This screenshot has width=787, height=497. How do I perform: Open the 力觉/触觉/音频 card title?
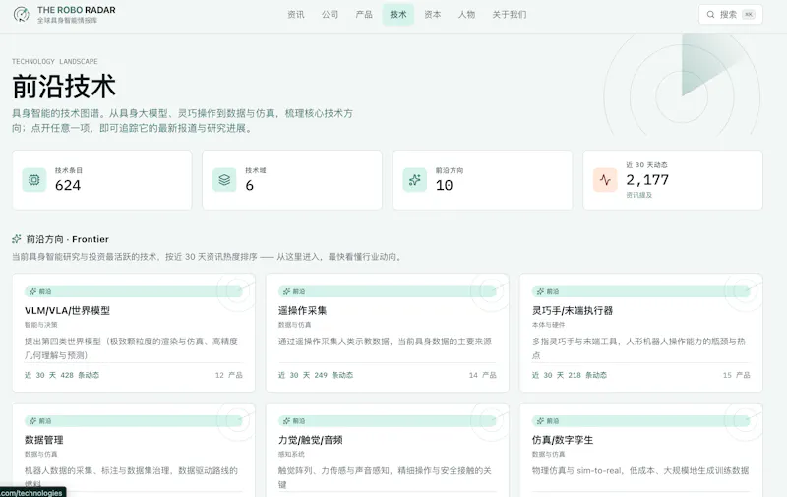click(x=311, y=440)
